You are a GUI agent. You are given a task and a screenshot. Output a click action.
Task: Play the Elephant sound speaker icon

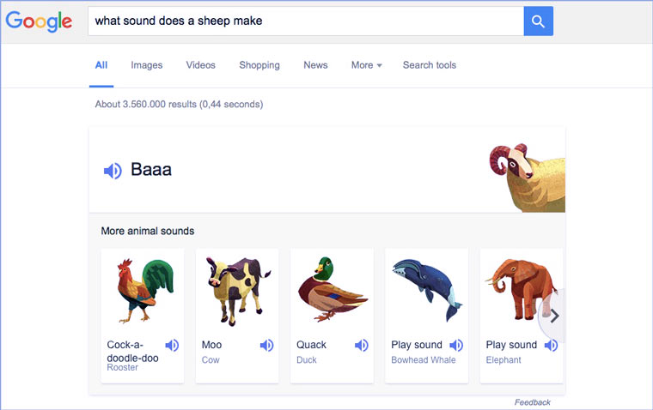(551, 345)
